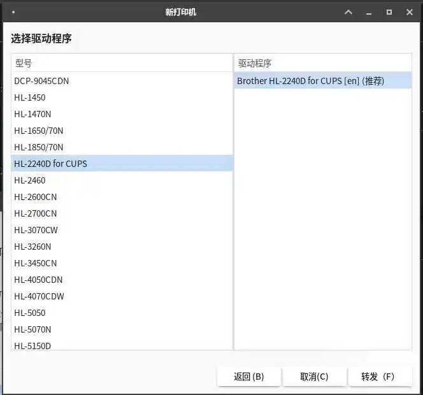Screen dimensions: 423x395
Task: Click the 返回 (B) button
Action: tap(248, 377)
